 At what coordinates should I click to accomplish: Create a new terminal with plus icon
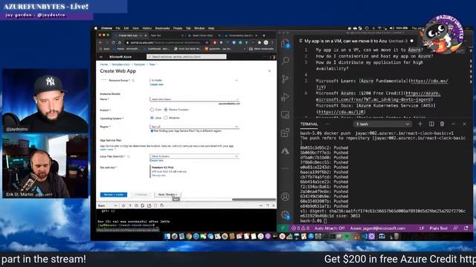pos(419,124)
